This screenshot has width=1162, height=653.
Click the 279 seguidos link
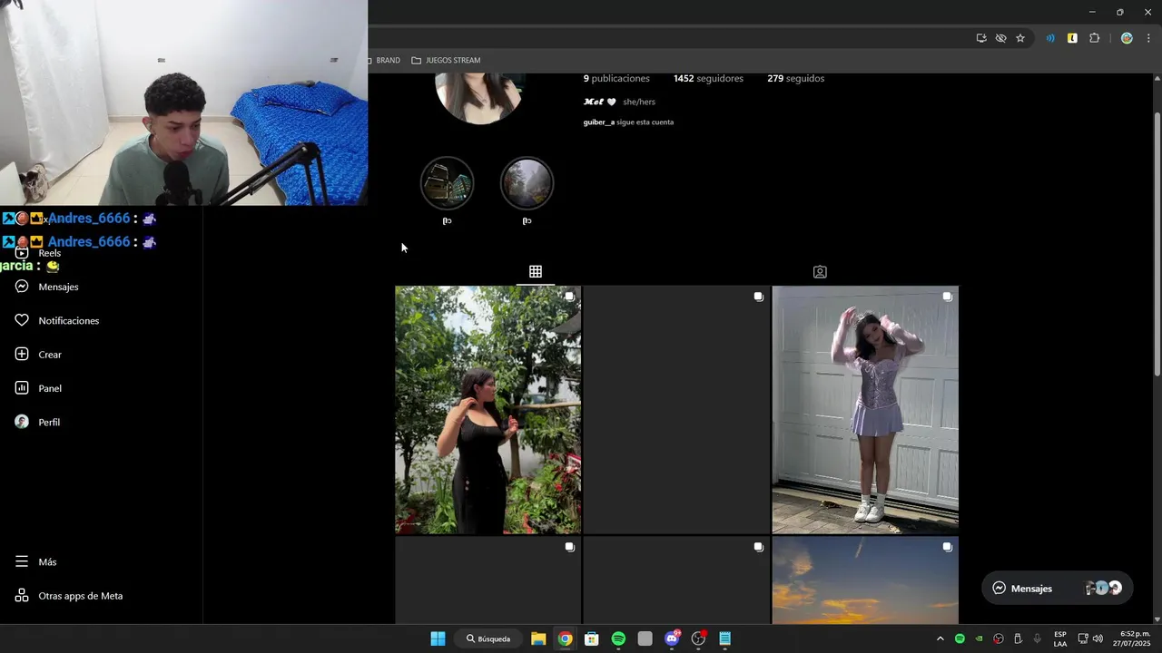click(795, 79)
